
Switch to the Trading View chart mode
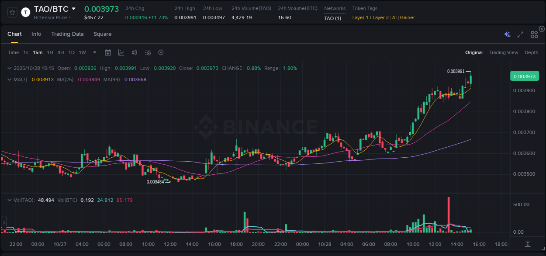click(504, 52)
